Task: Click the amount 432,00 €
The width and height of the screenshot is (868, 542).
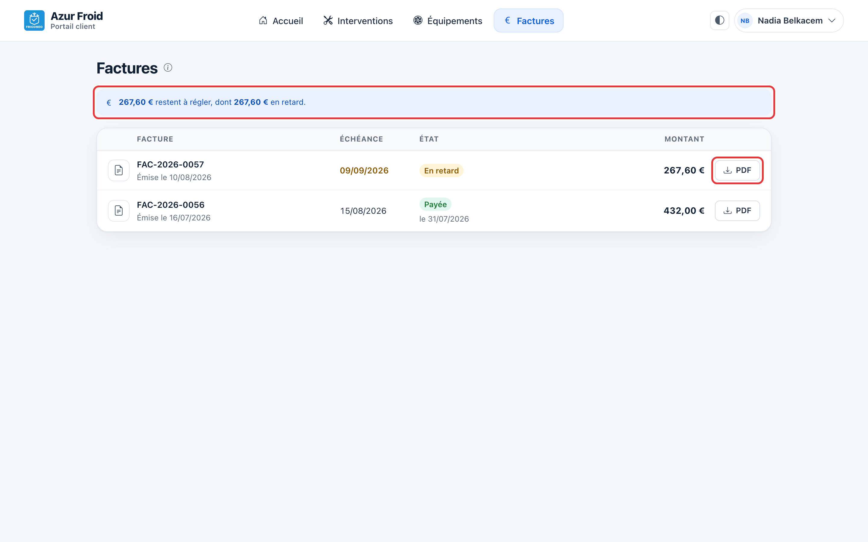Action: click(x=684, y=211)
